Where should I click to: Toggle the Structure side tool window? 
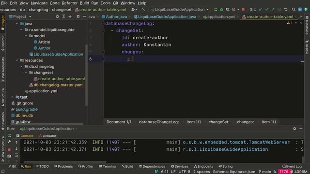[x=3, y=98]
